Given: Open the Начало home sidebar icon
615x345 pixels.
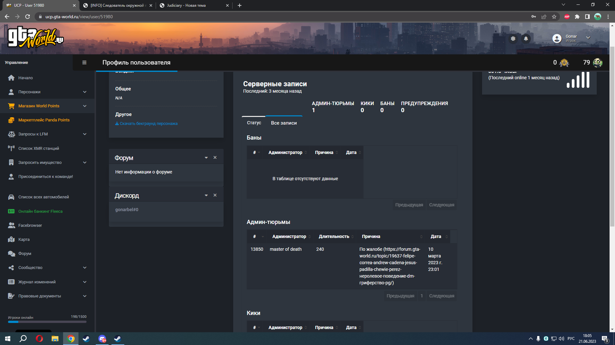Looking at the screenshot, I should [11, 78].
